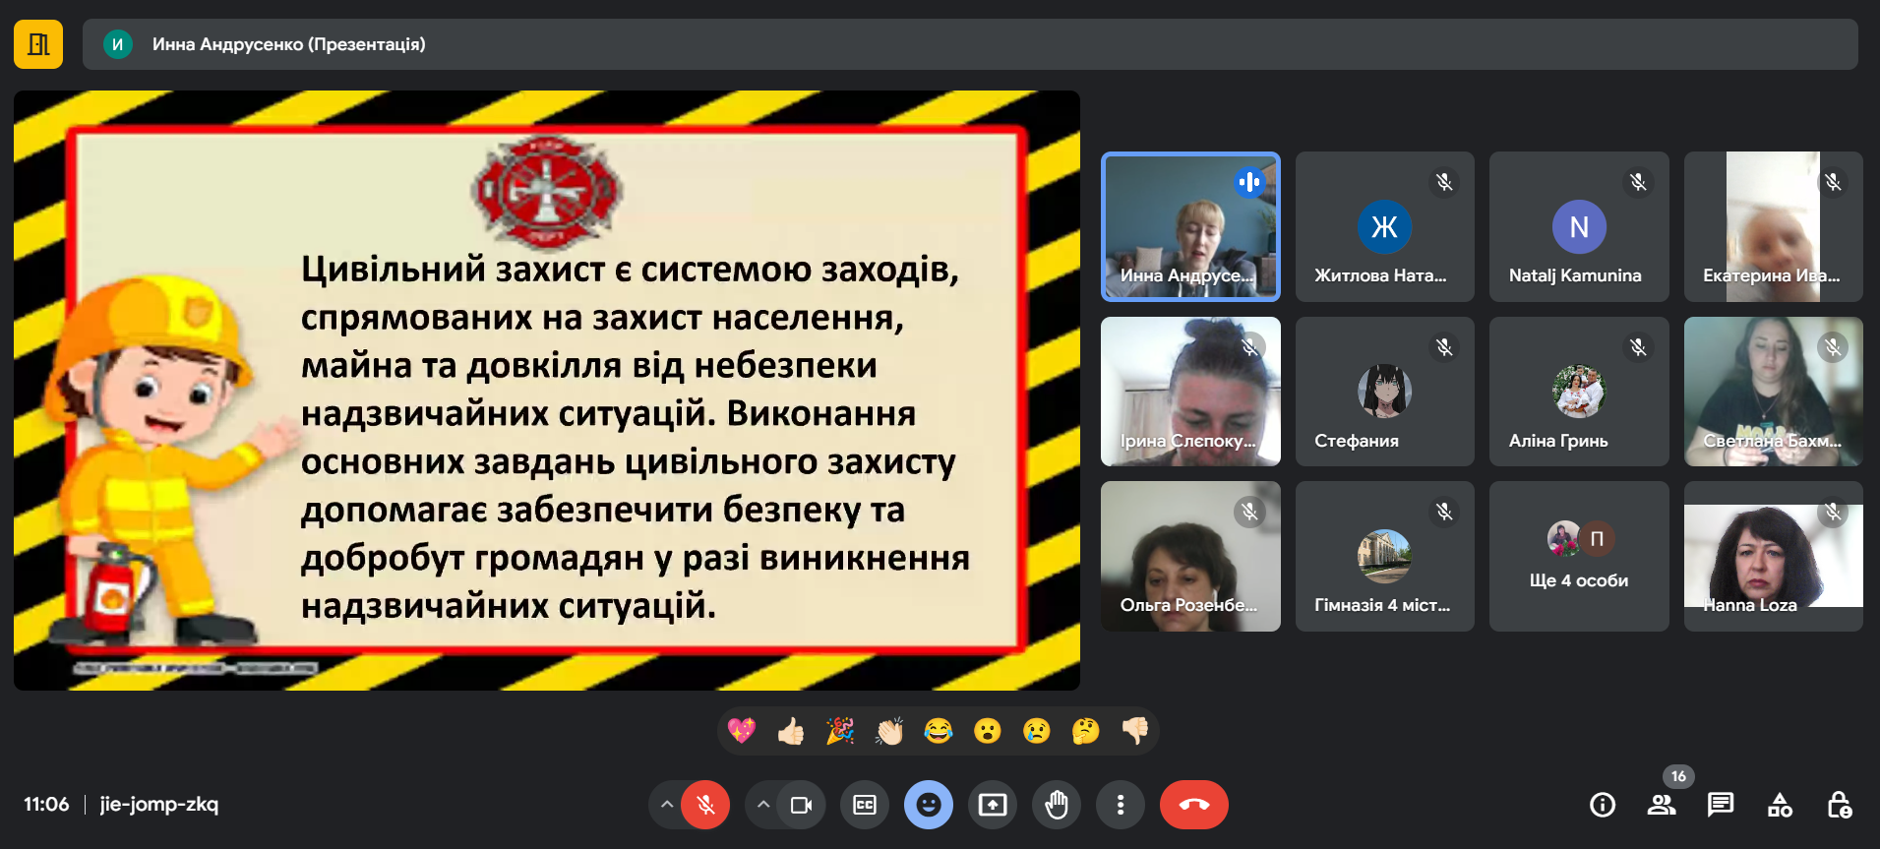Image resolution: width=1880 pixels, height=849 pixels.
Task: Send the clapping hands reaction
Action: [x=889, y=731]
